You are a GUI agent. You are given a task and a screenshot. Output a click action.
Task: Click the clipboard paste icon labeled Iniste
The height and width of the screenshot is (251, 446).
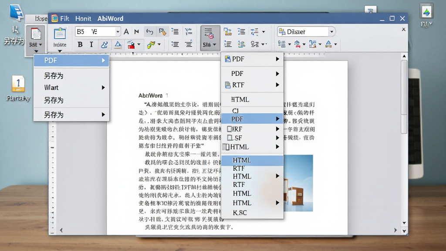[60, 34]
